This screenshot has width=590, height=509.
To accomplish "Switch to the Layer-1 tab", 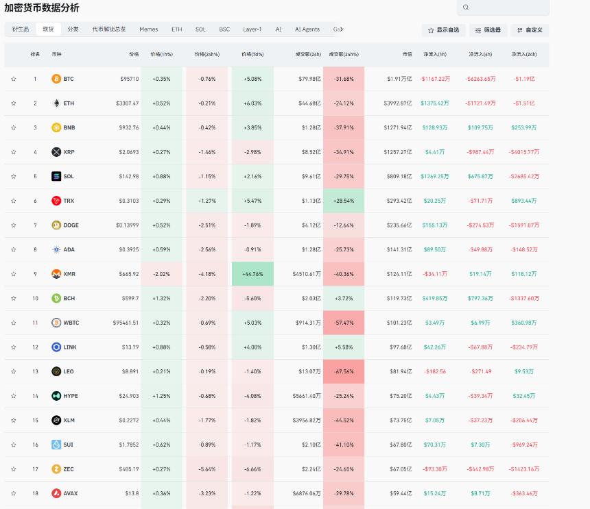I will click(x=252, y=29).
